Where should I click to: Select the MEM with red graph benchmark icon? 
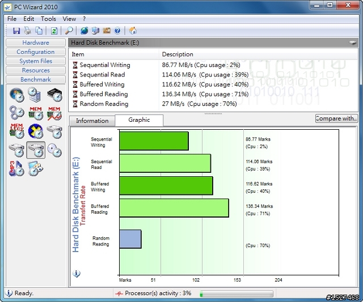(x=54, y=113)
